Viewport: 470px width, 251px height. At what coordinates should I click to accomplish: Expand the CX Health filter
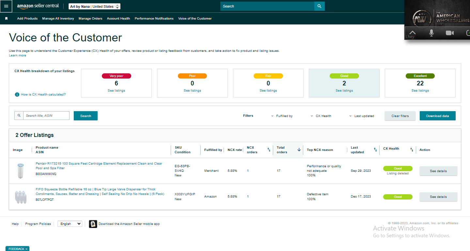click(321, 116)
